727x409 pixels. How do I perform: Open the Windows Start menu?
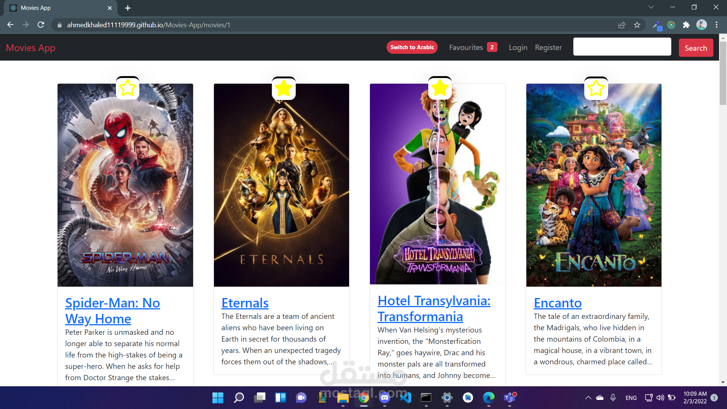tap(218, 398)
